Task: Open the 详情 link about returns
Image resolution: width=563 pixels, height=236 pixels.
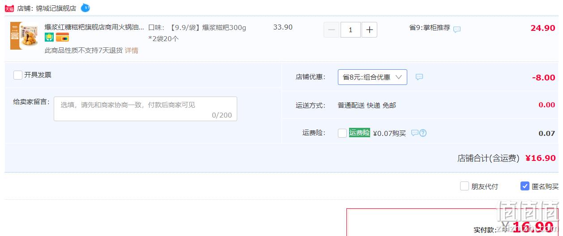Action: [132, 51]
